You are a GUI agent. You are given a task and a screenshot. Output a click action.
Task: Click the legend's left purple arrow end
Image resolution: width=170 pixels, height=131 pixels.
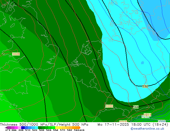click(x=6, y=128)
